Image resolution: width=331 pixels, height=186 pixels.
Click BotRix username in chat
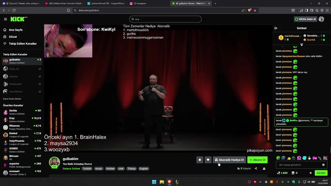(x=294, y=120)
